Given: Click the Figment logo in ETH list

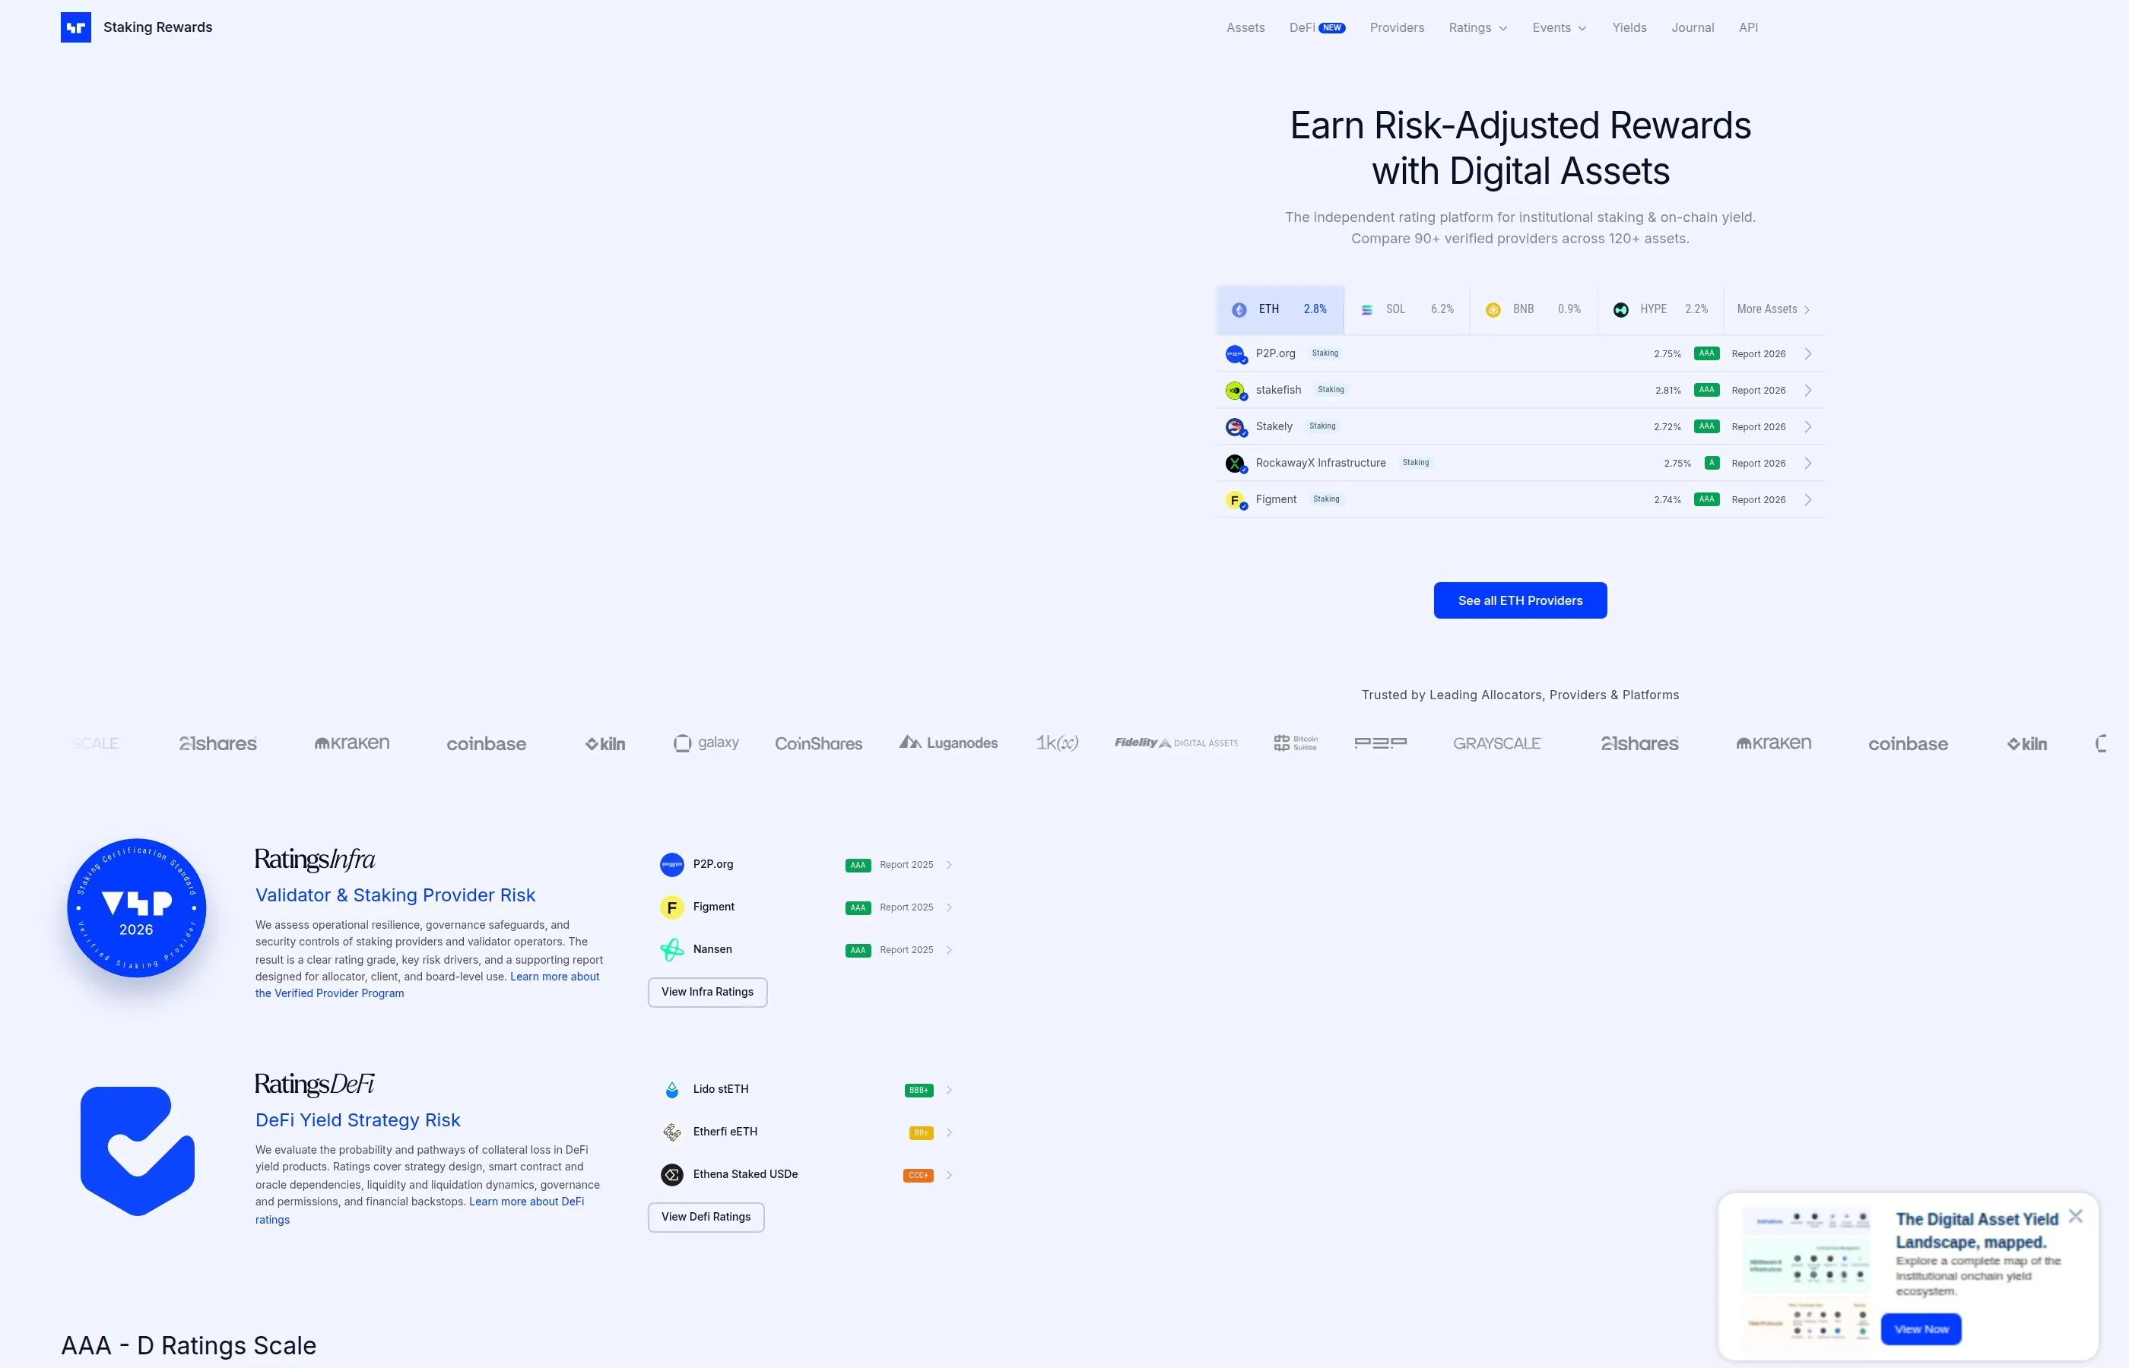Looking at the screenshot, I should point(1235,500).
